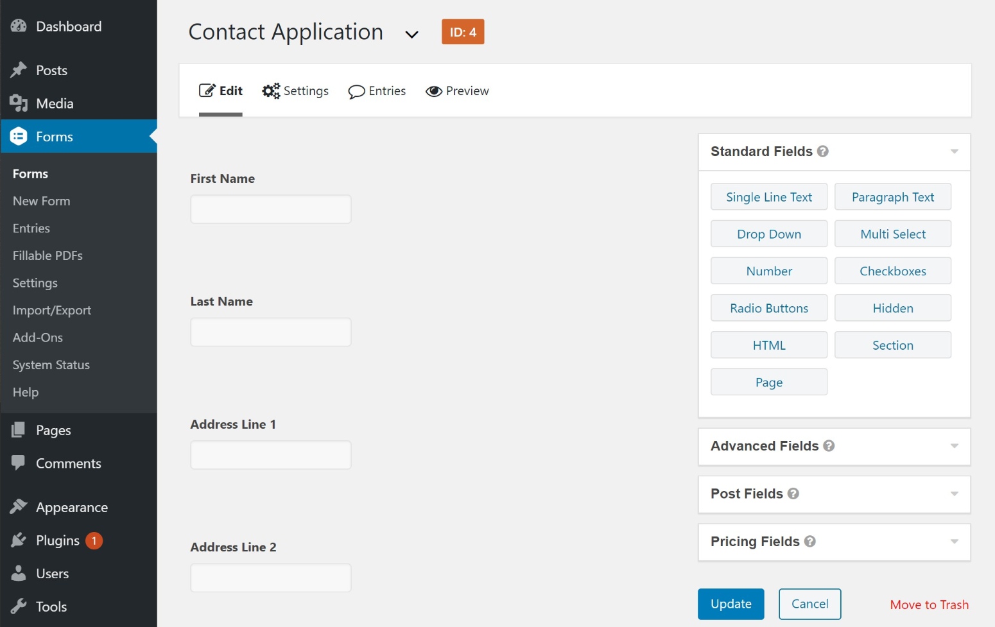995x627 pixels.
Task: Click the Appearance paintbrush icon
Action: click(18, 507)
